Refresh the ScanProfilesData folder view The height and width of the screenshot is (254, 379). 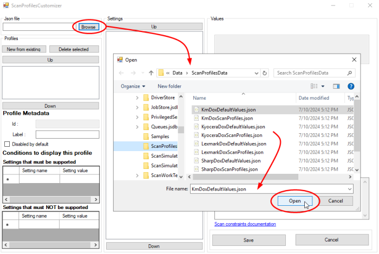click(264, 73)
